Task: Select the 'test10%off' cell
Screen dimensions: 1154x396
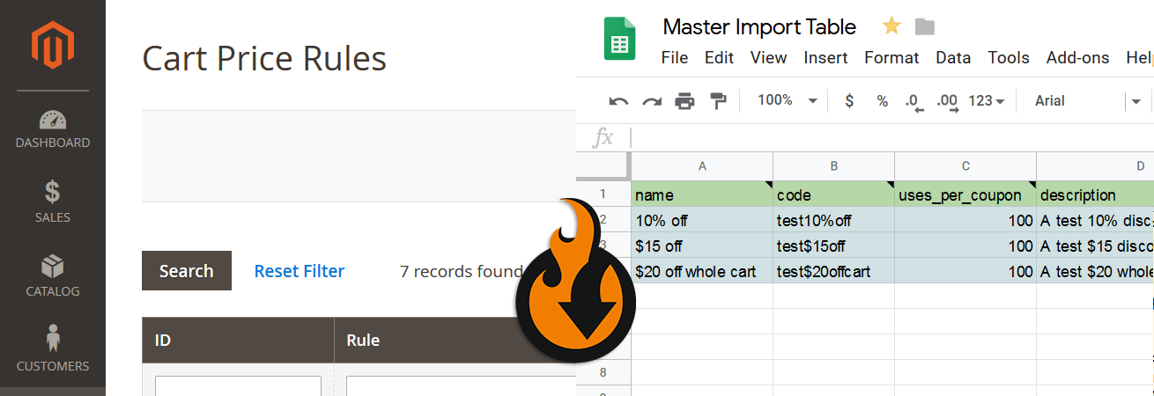Action: tap(833, 220)
